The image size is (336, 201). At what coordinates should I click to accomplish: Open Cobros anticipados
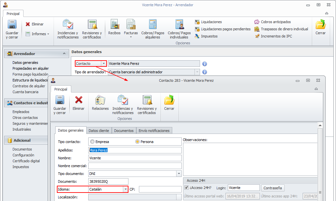(x=273, y=22)
